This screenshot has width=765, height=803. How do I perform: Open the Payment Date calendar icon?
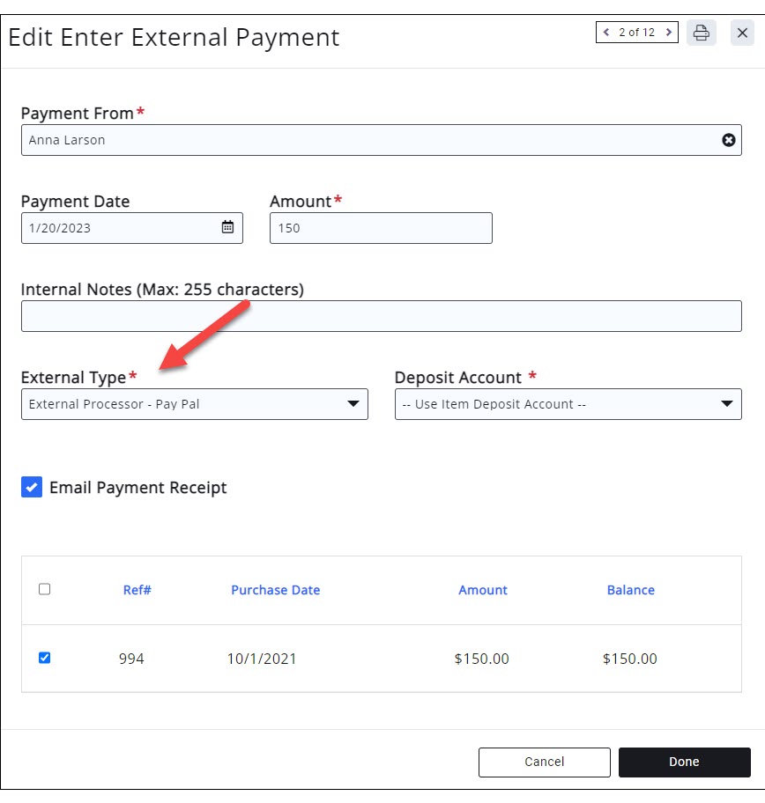click(227, 227)
